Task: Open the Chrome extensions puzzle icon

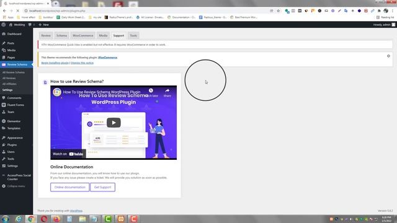Action: coord(379,11)
